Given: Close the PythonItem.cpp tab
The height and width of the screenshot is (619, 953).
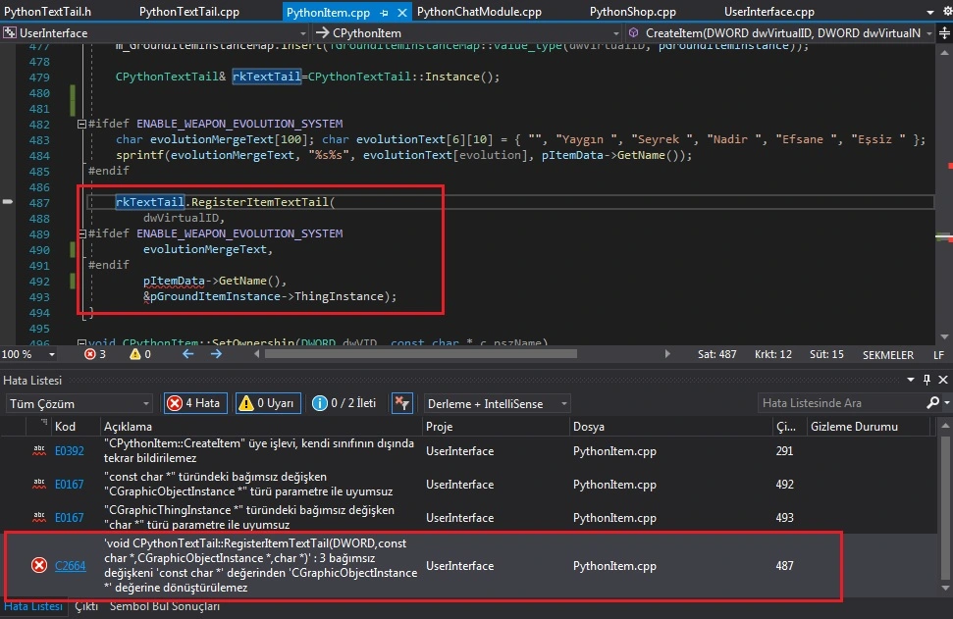Looking at the screenshot, I should click(x=400, y=13).
